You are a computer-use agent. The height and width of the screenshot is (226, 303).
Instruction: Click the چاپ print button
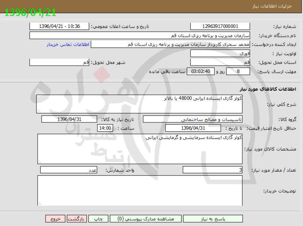pyautogui.click(x=98, y=219)
